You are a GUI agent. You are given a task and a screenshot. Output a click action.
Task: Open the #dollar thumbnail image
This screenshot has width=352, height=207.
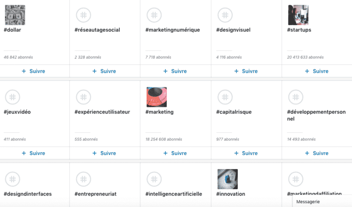pyautogui.click(x=14, y=15)
